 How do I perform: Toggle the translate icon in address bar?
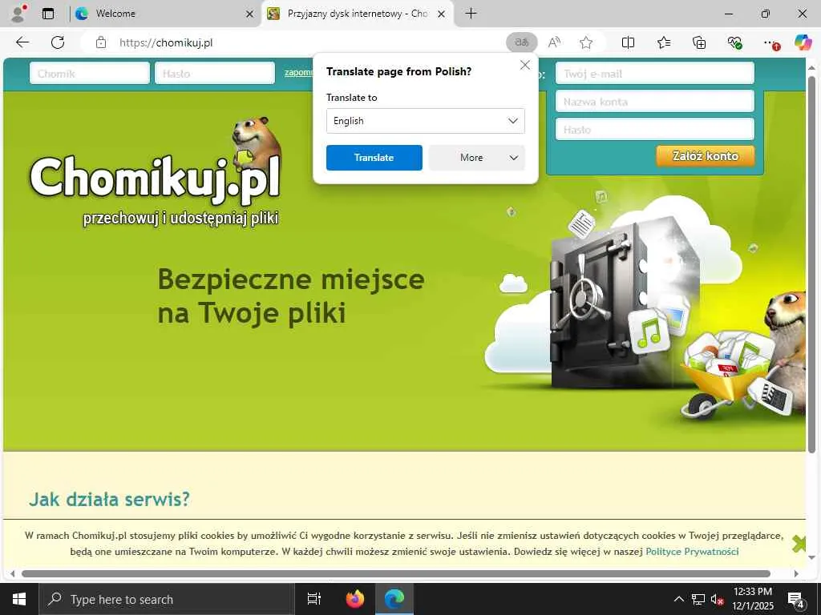click(521, 42)
